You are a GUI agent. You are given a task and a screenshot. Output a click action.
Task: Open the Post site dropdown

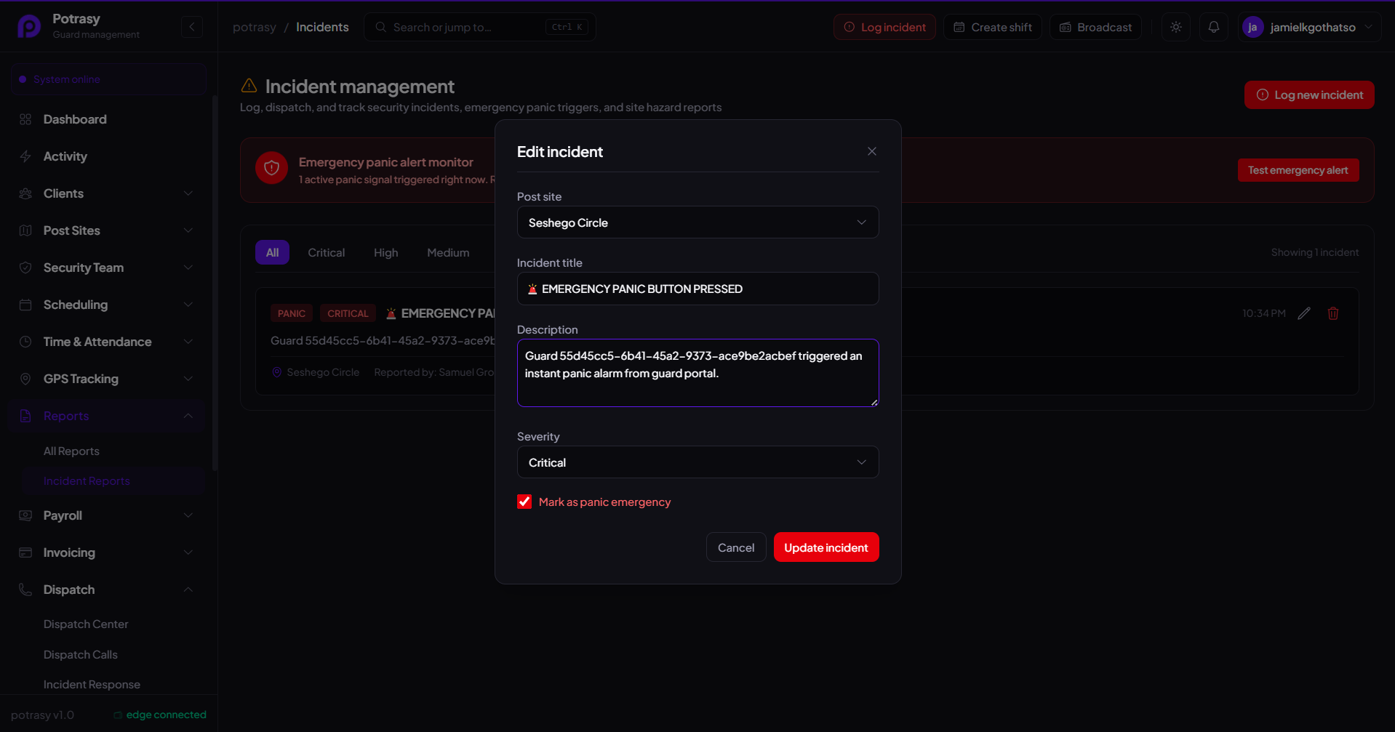tap(697, 222)
